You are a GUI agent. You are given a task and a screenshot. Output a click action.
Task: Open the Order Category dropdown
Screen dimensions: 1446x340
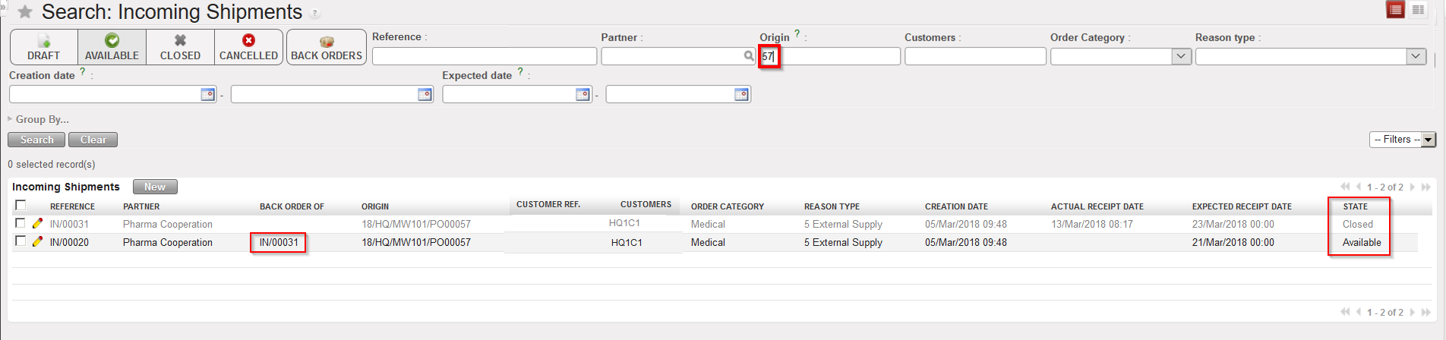(1180, 56)
